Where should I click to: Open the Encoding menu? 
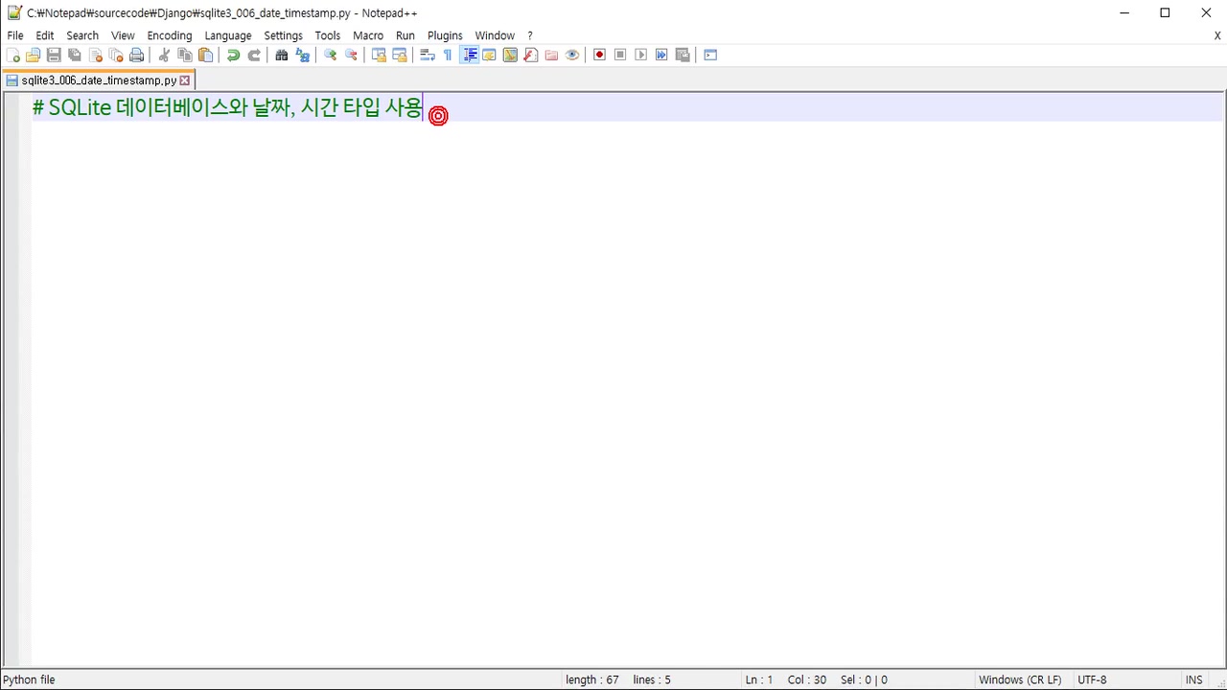(169, 35)
